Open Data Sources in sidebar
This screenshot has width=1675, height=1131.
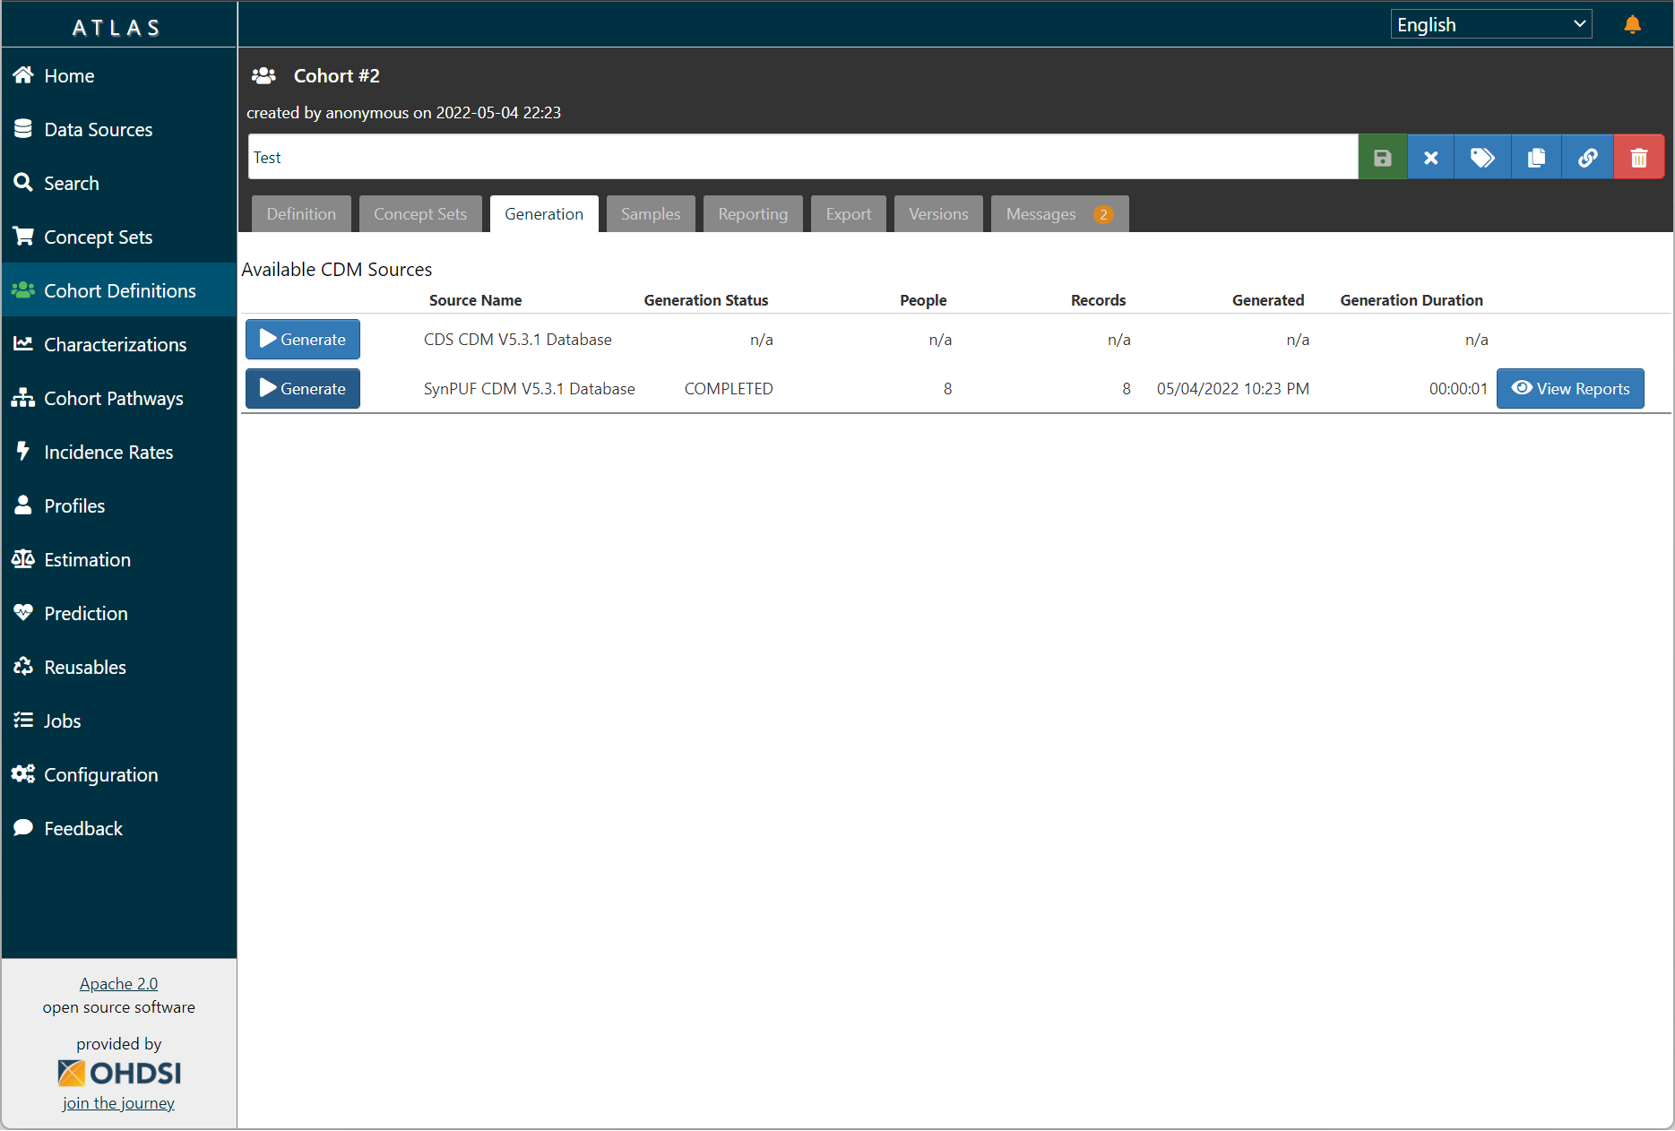(118, 129)
